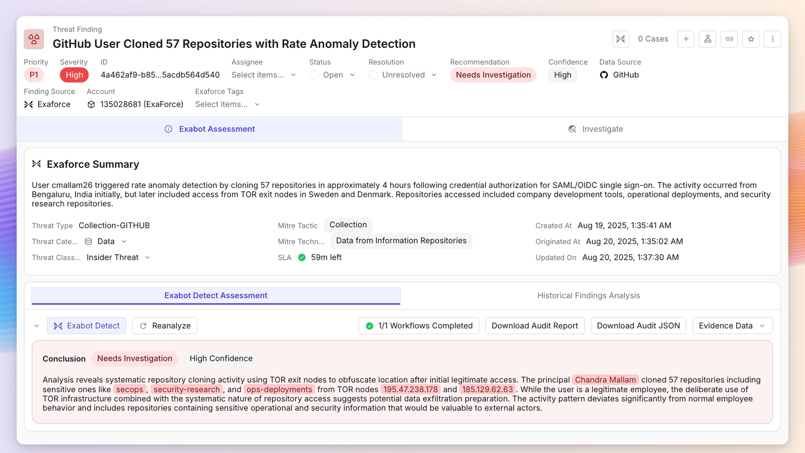
Task: Open the Assignee select items dropdown
Action: (x=264, y=75)
